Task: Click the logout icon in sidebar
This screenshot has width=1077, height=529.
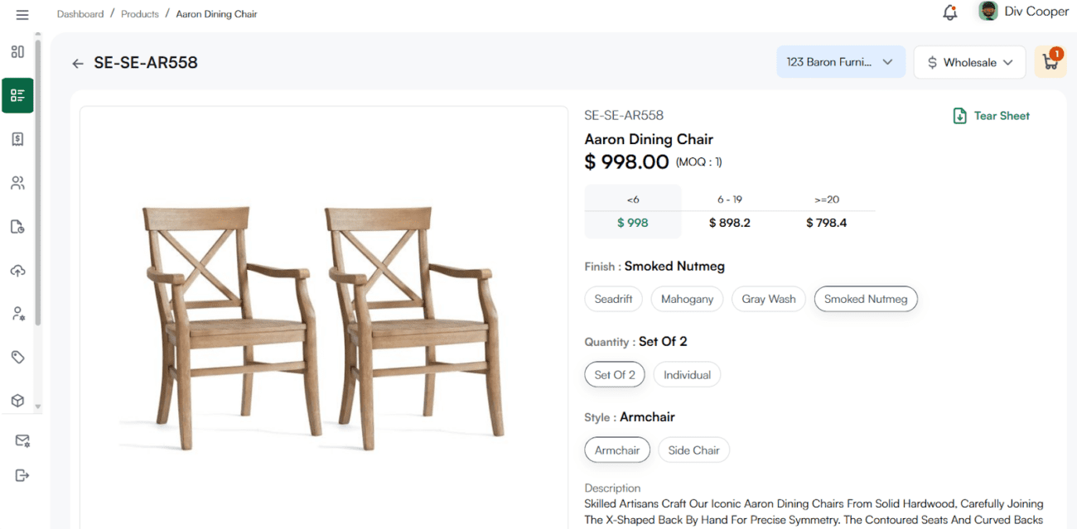Action: (x=22, y=475)
